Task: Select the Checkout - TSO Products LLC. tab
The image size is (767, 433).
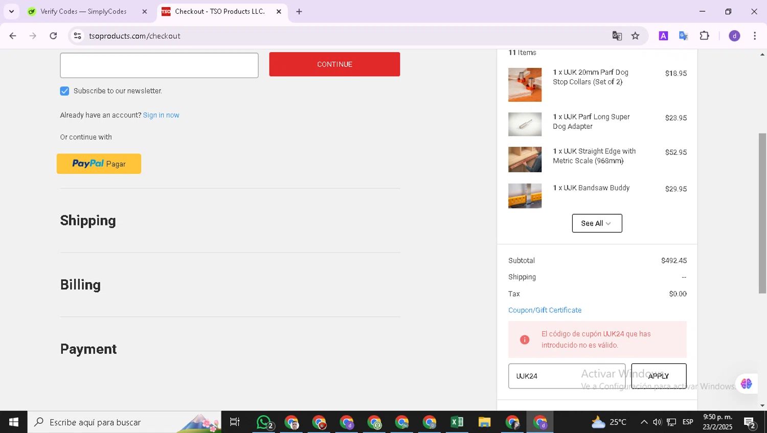Action: tap(220, 11)
